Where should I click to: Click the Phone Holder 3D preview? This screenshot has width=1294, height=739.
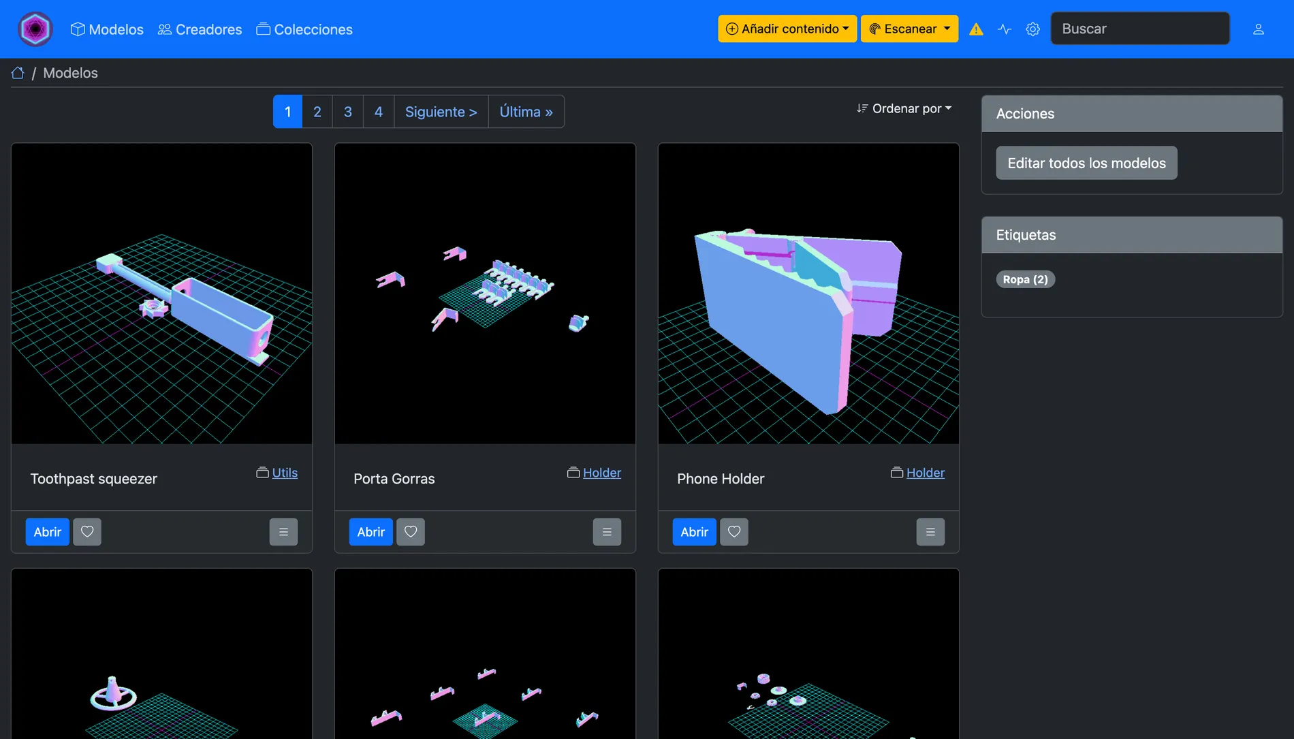point(808,294)
